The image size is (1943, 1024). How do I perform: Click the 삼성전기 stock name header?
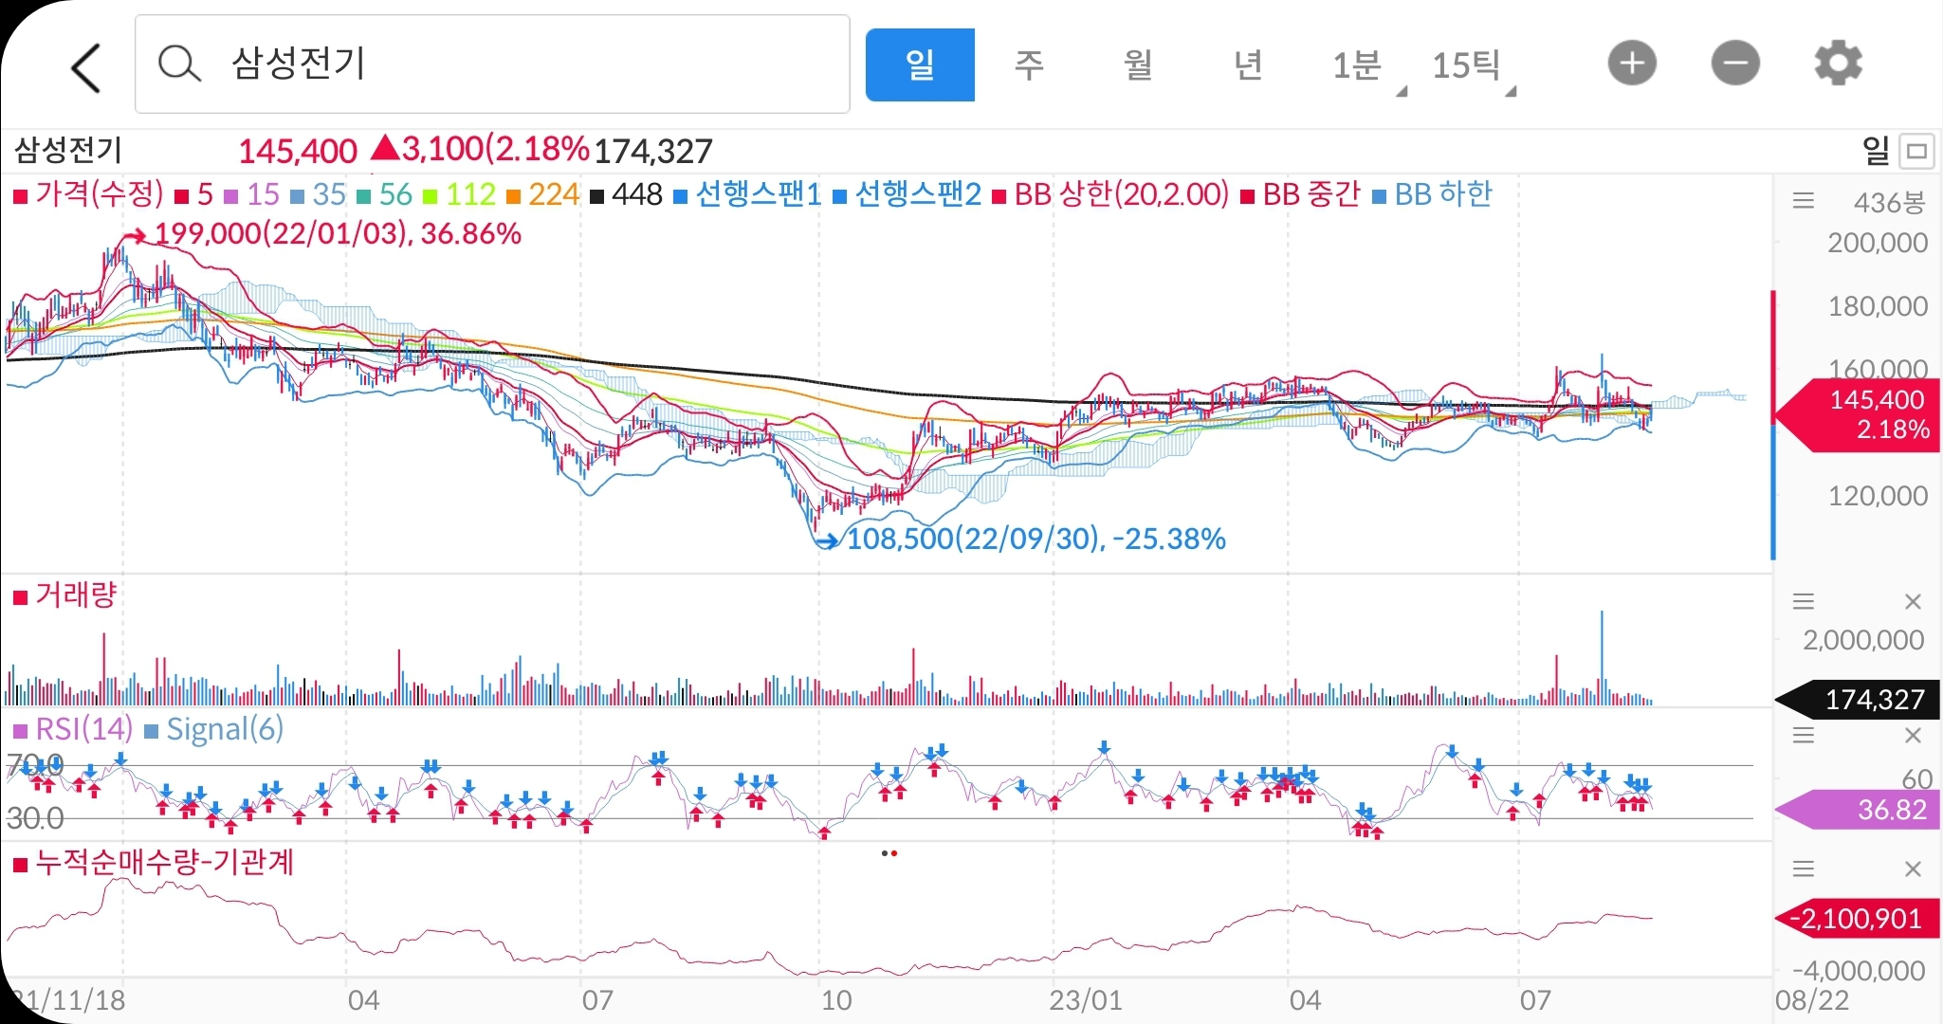68,150
